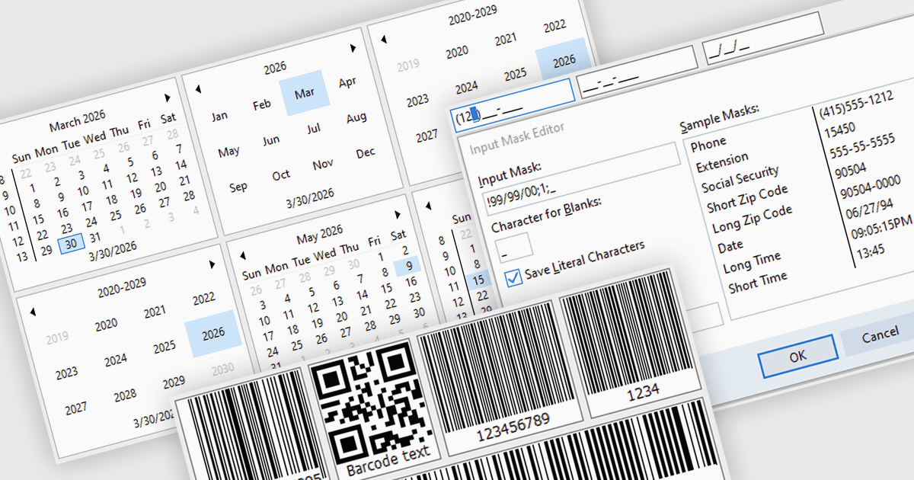The height and width of the screenshot is (480, 914).
Task: Select the Long Zip Code sample mask
Action: (x=752, y=219)
